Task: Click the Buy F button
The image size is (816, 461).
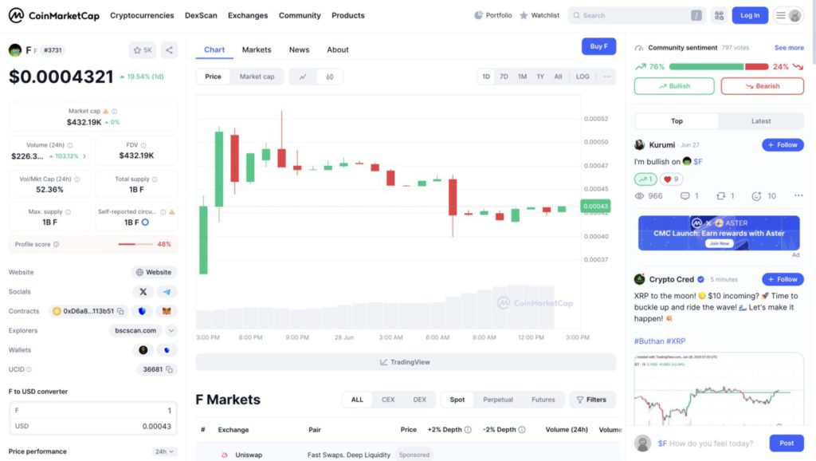Action: (x=598, y=46)
